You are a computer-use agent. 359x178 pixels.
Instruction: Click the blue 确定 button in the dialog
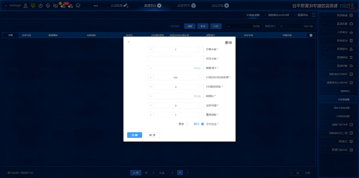point(134,135)
